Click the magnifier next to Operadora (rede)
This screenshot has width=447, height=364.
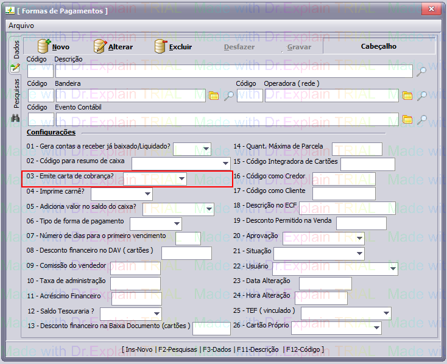click(x=421, y=96)
